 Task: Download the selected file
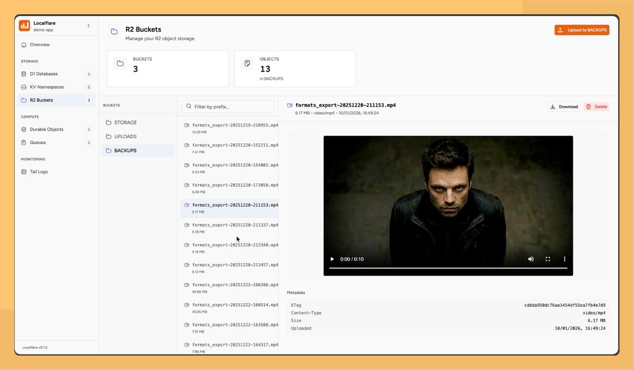coord(564,106)
